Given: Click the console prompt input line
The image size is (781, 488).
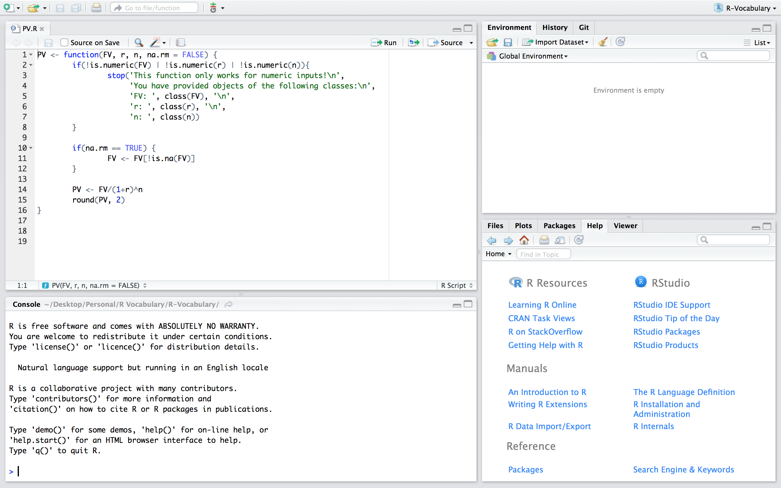Looking at the screenshot, I should (x=240, y=472).
